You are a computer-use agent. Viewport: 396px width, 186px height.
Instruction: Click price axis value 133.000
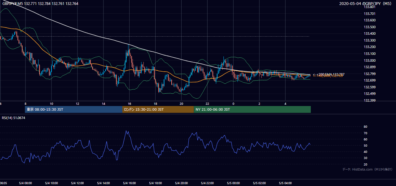click(x=369, y=60)
